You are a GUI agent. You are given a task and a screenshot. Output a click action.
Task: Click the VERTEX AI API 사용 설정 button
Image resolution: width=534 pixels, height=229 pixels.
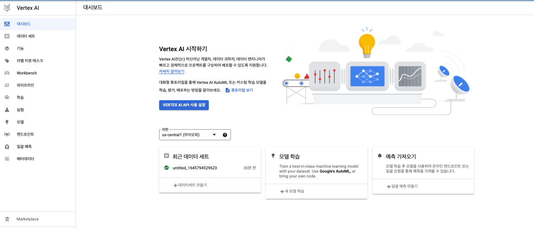[184, 105]
